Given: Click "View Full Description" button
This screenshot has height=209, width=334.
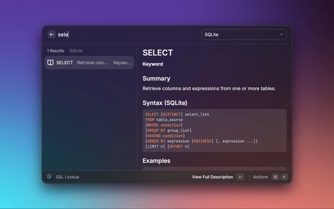Looking at the screenshot, I should [x=212, y=177].
